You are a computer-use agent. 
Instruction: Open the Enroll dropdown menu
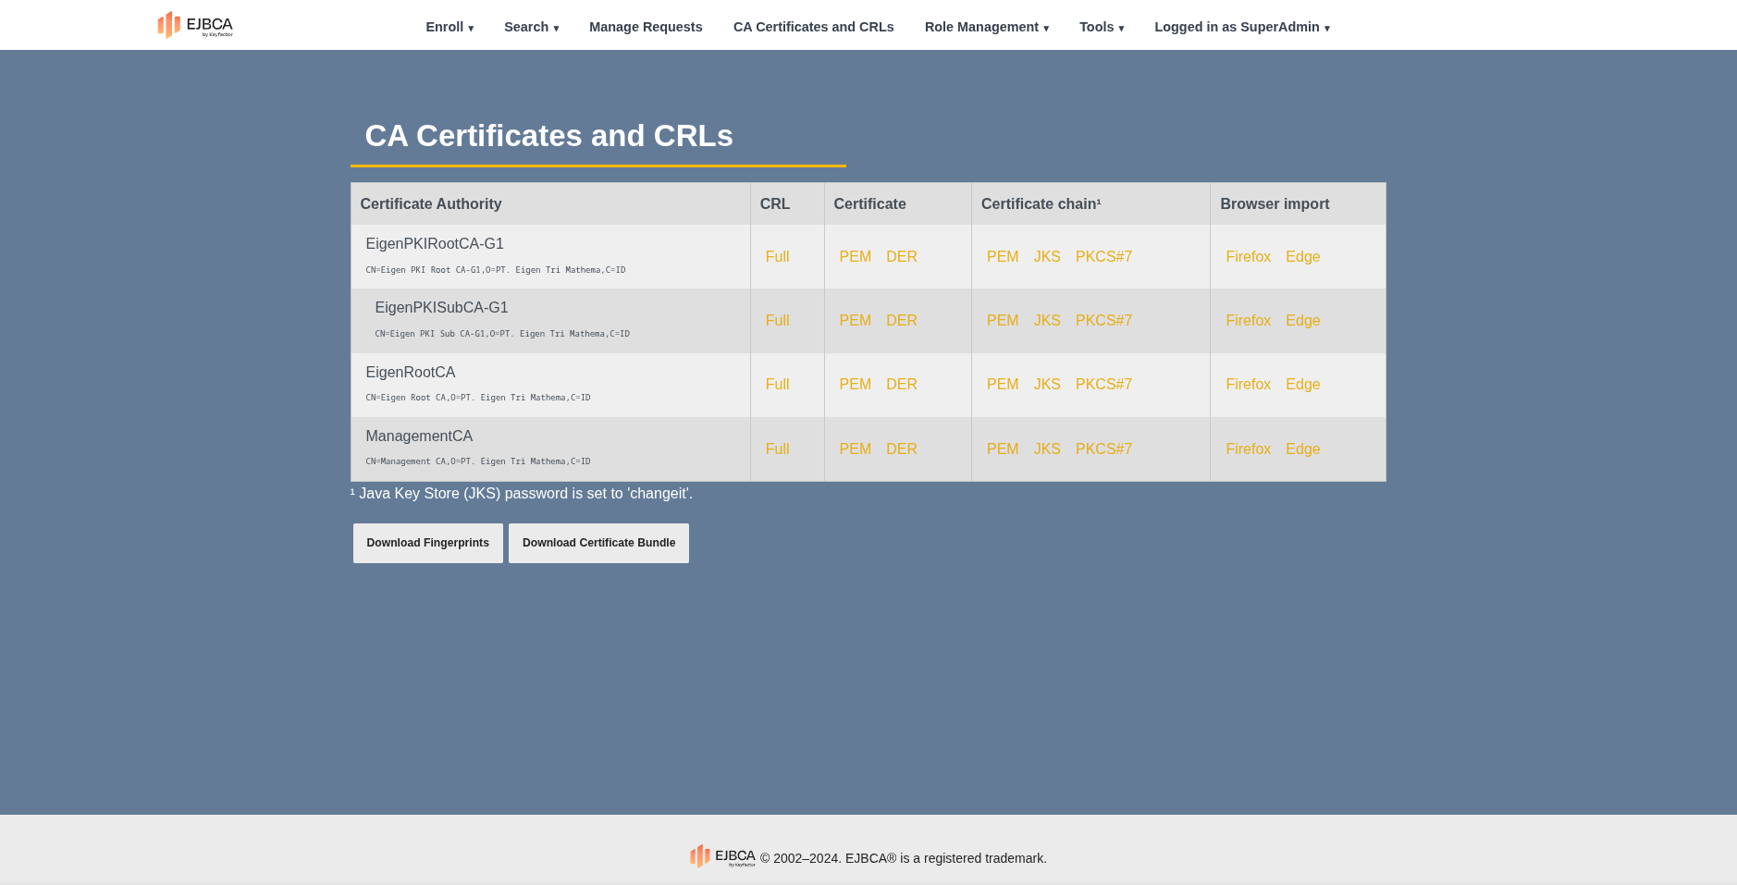pyautogui.click(x=450, y=27)
